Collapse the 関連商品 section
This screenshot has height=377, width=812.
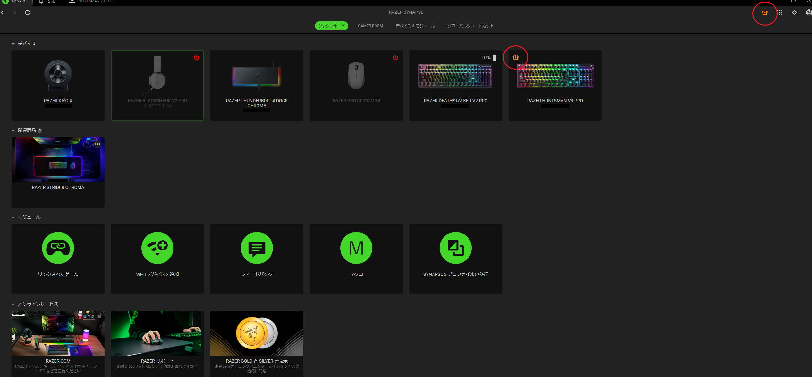click(13, 131)
